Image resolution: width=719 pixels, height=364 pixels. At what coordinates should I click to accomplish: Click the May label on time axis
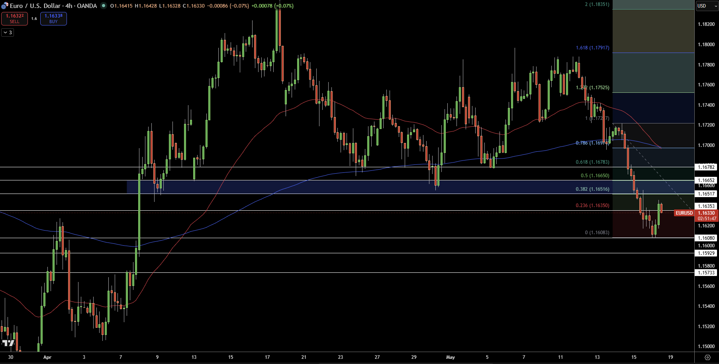[x=451, y=357]
